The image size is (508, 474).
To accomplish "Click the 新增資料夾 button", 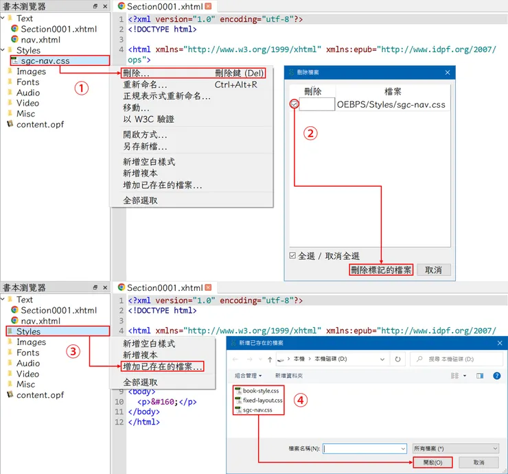I will (x=288, y=376).
